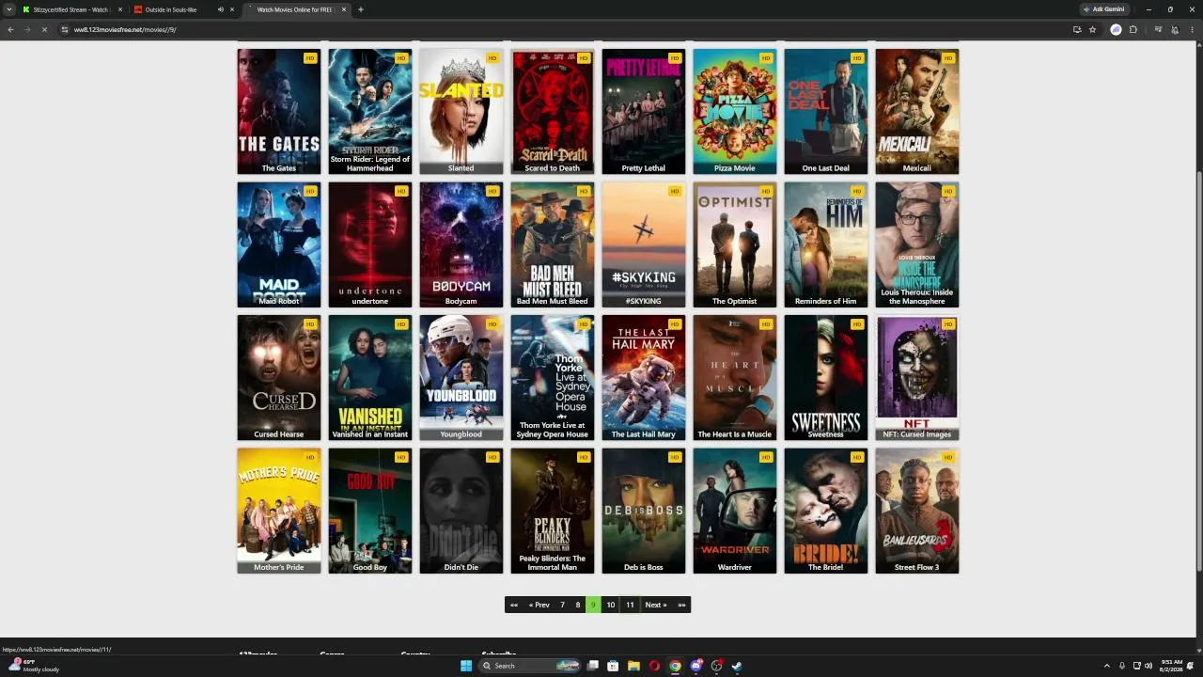
Task: Switch to the Stizzycertified Stream tab
Action: (x=72, y=9)
